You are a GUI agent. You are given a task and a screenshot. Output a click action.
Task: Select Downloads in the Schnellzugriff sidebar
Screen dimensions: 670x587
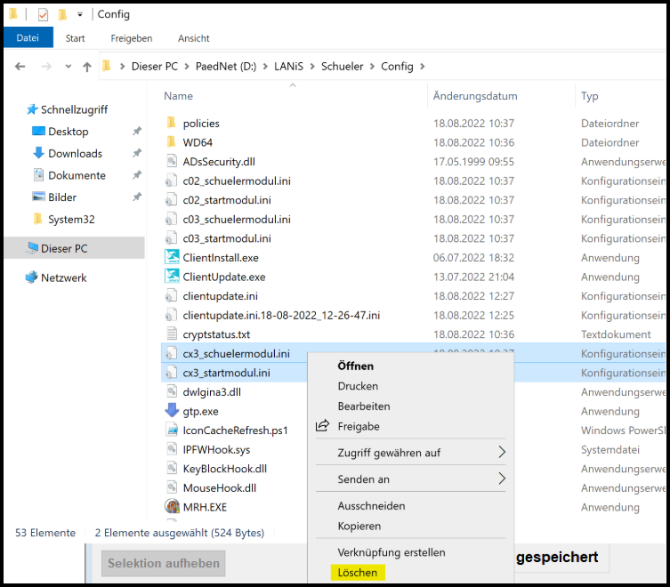[75, 153]
